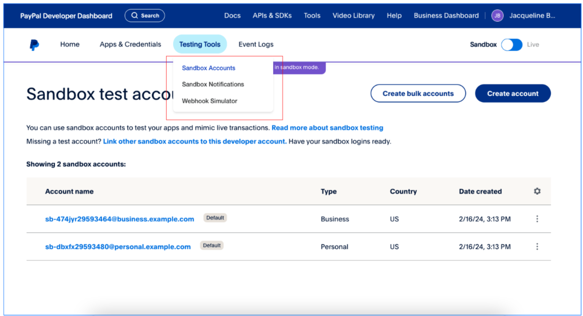Follow Read more about sandbox testing link
Viewport: 583px width, 316px height.
[x=327, y=128]
